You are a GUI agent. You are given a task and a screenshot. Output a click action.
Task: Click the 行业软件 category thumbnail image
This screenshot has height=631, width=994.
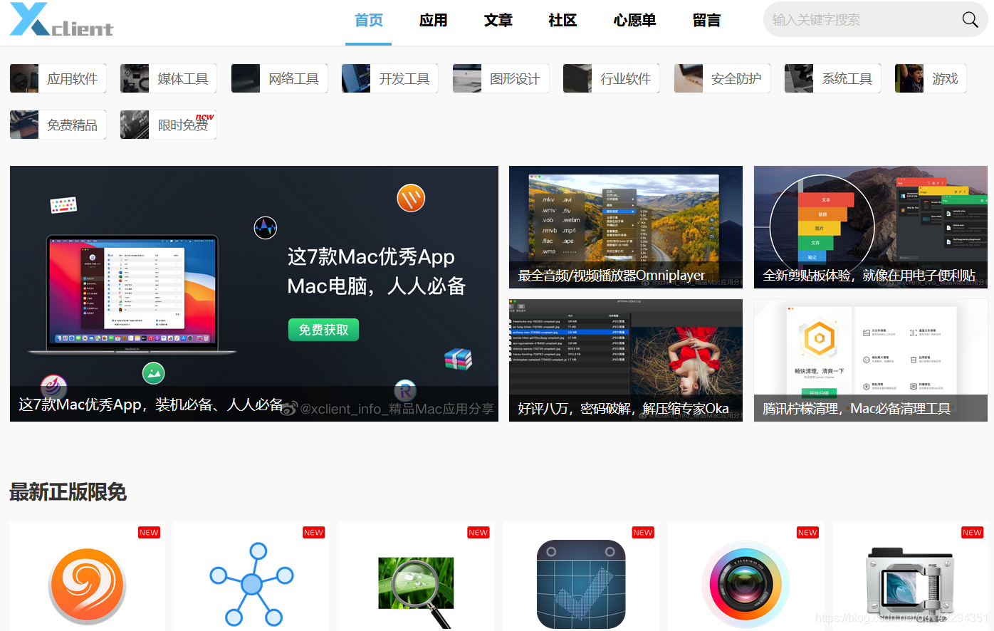click(577, 78)
